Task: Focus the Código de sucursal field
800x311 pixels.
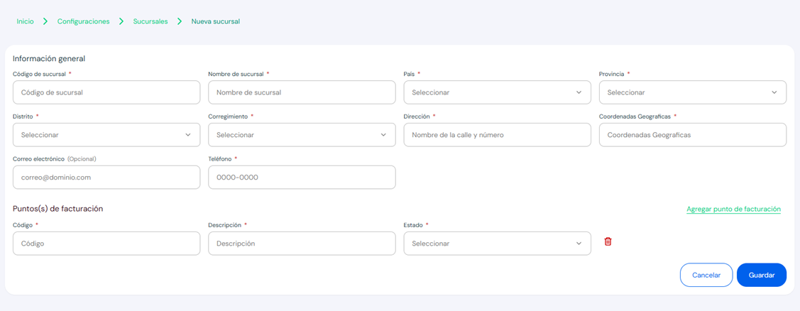Action: [x=106, y=92]
